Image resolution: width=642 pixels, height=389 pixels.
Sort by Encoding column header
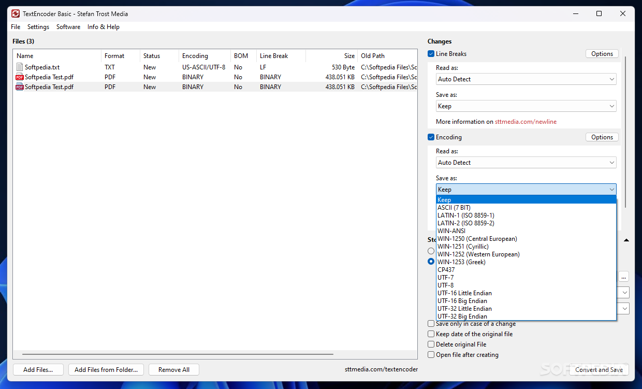[205, 56]
